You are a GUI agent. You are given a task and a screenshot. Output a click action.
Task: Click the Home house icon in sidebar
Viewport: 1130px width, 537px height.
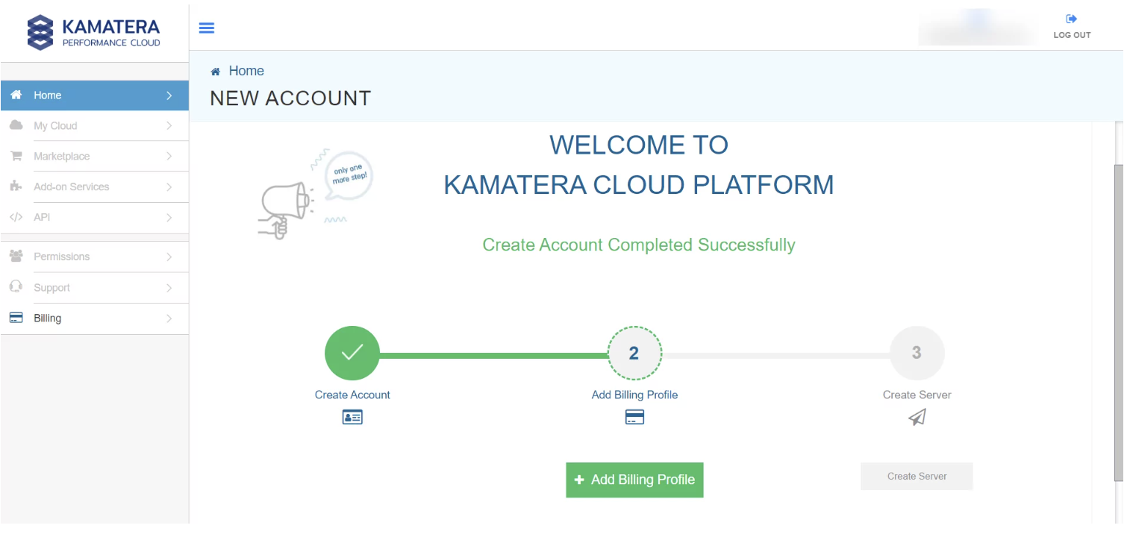(x=16, y=95)
